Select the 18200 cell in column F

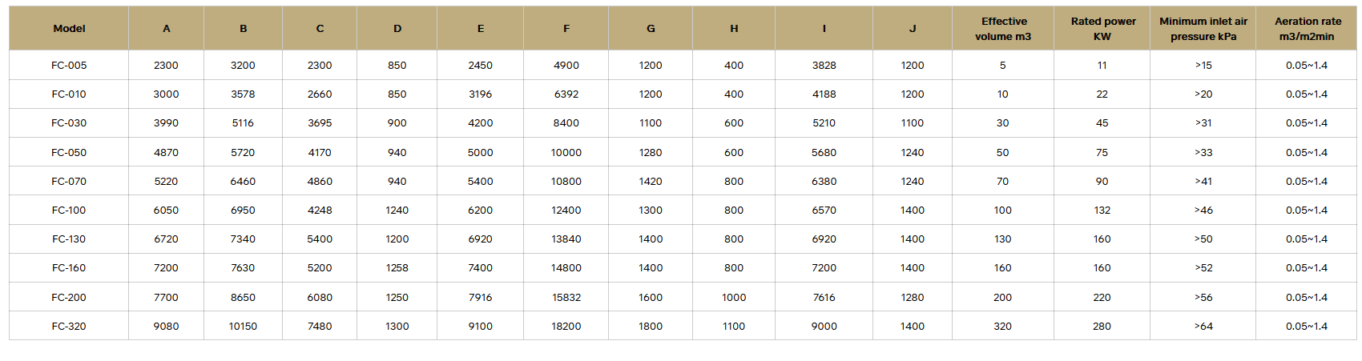[x=566, y=327]
